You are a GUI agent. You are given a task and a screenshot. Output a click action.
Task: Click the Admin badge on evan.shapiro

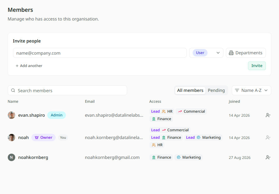tap(57, 115)
